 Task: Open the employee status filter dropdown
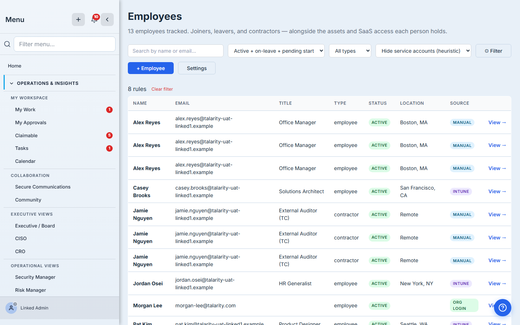pyautogui.click(x=276, y=51)
